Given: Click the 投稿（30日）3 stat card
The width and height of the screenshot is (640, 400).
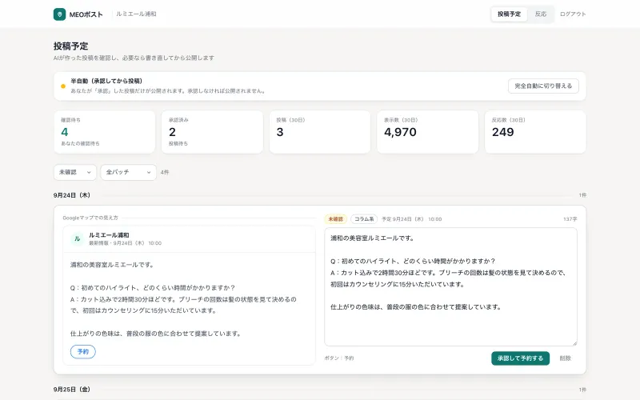Looking at the screenshot, I should coord(320,132).
